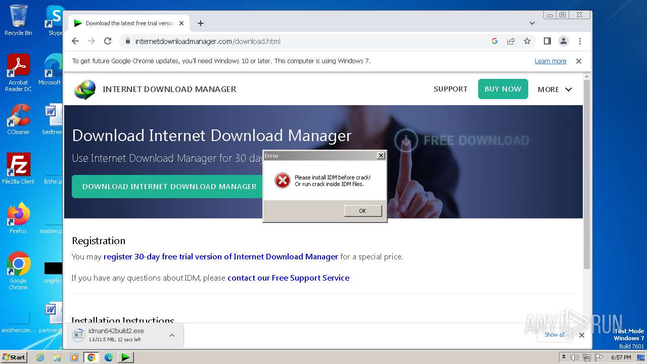This screenshot has width=647, height=364.
Task: Bookmark this page with the star icon
Action: point(527,41)
